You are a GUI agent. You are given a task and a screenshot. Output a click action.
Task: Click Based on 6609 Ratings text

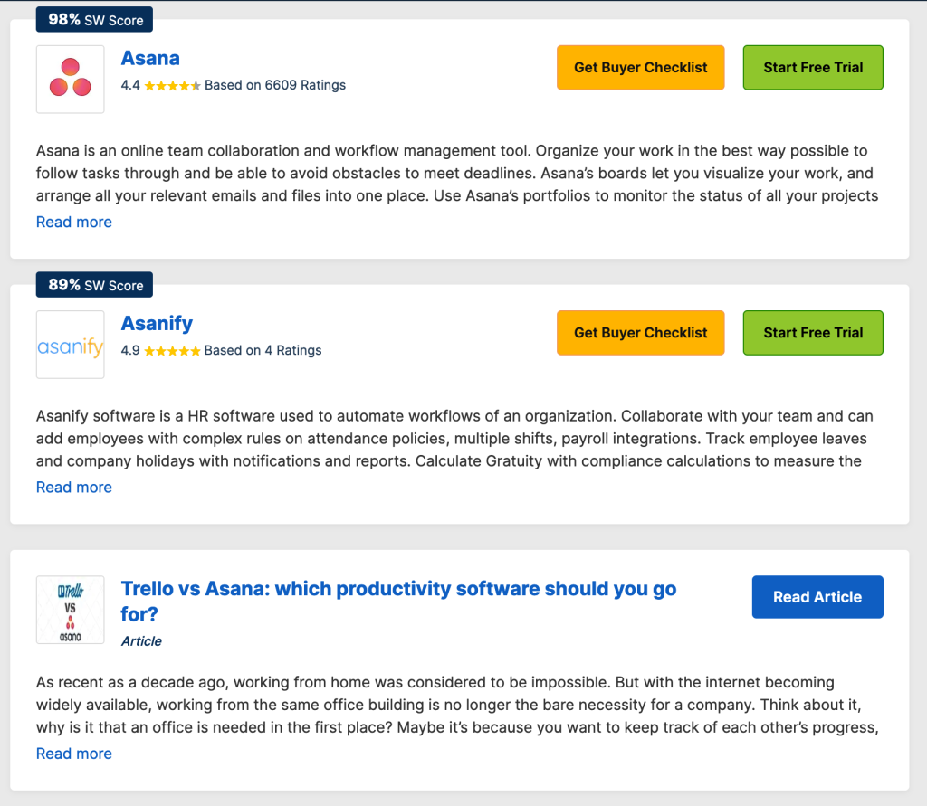click(275, 85)
